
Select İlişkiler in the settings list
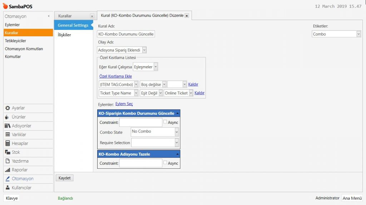[64, 35]
